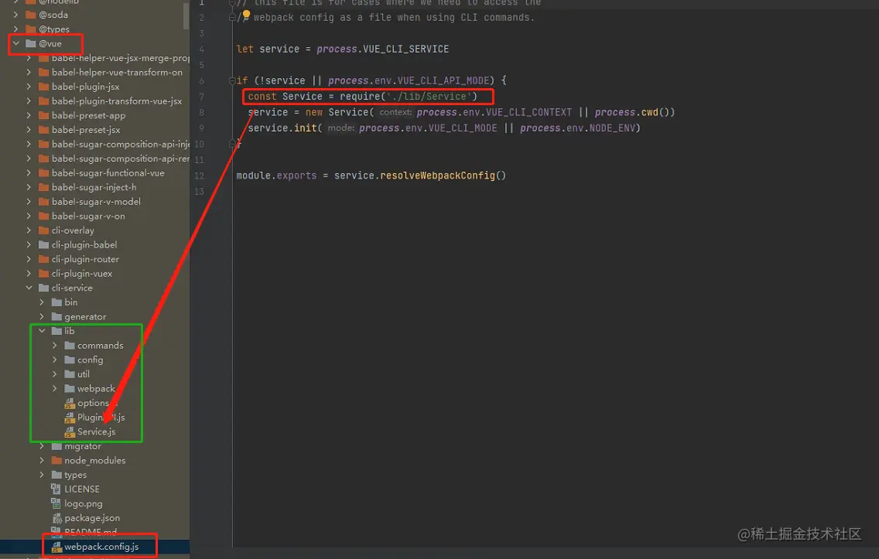Click the cli-plugin-babel folder icon
This screenshot has height=559, width=879.
click(x=44, y=245)
